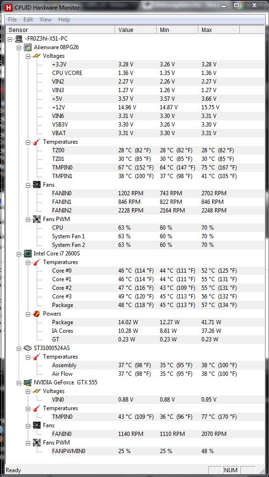Collapse the Alienware 08PG26 tree node
The image size is (269, 477).
tap(19, 47)
